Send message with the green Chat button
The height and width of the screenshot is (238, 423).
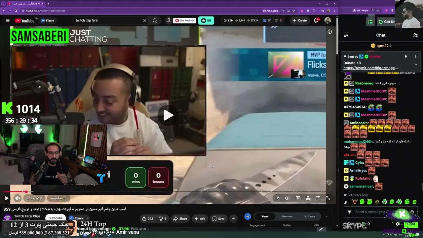coord(411,224)
